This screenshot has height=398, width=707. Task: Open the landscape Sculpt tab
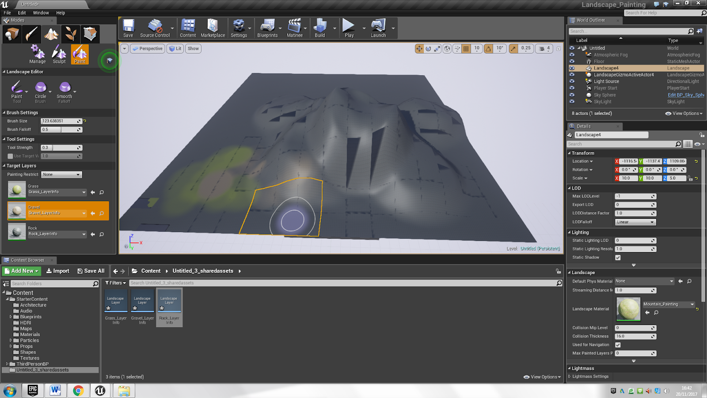click(59, 54)
